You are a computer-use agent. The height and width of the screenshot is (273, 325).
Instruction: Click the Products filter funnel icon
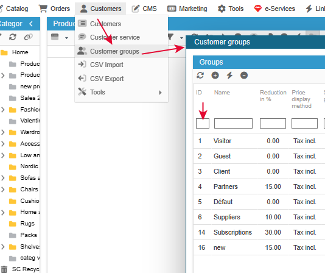pos(170,37)
